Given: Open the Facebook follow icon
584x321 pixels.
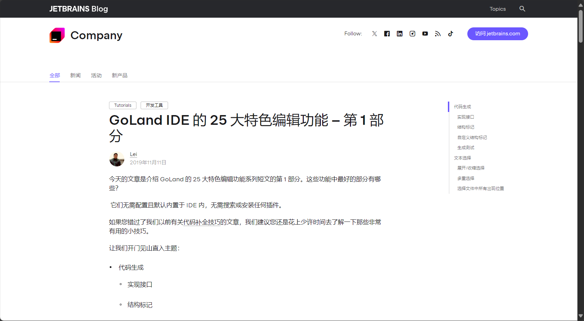Looking at the screenshot, I should tap(387, 34).
